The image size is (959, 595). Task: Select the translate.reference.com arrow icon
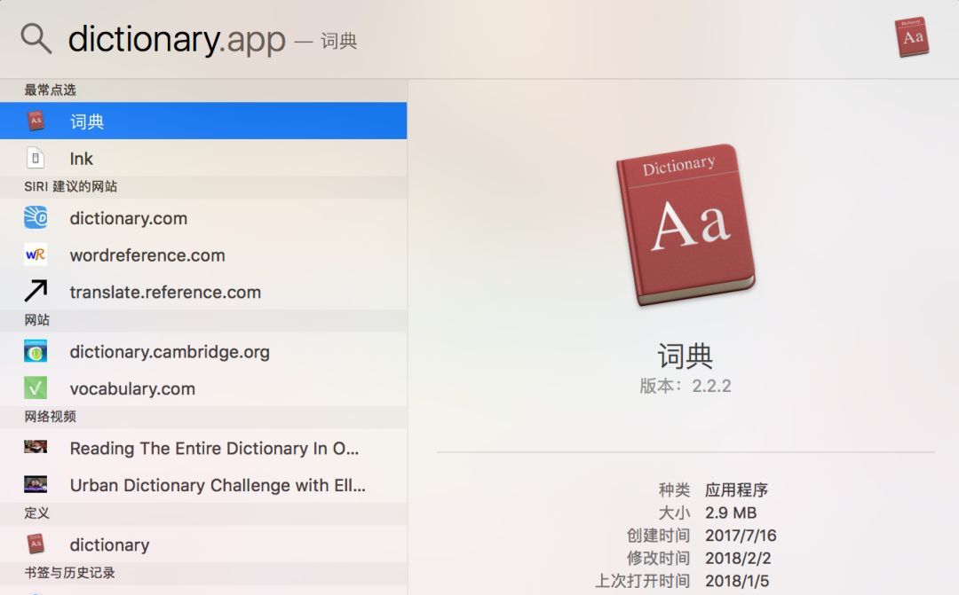(36, 292)
